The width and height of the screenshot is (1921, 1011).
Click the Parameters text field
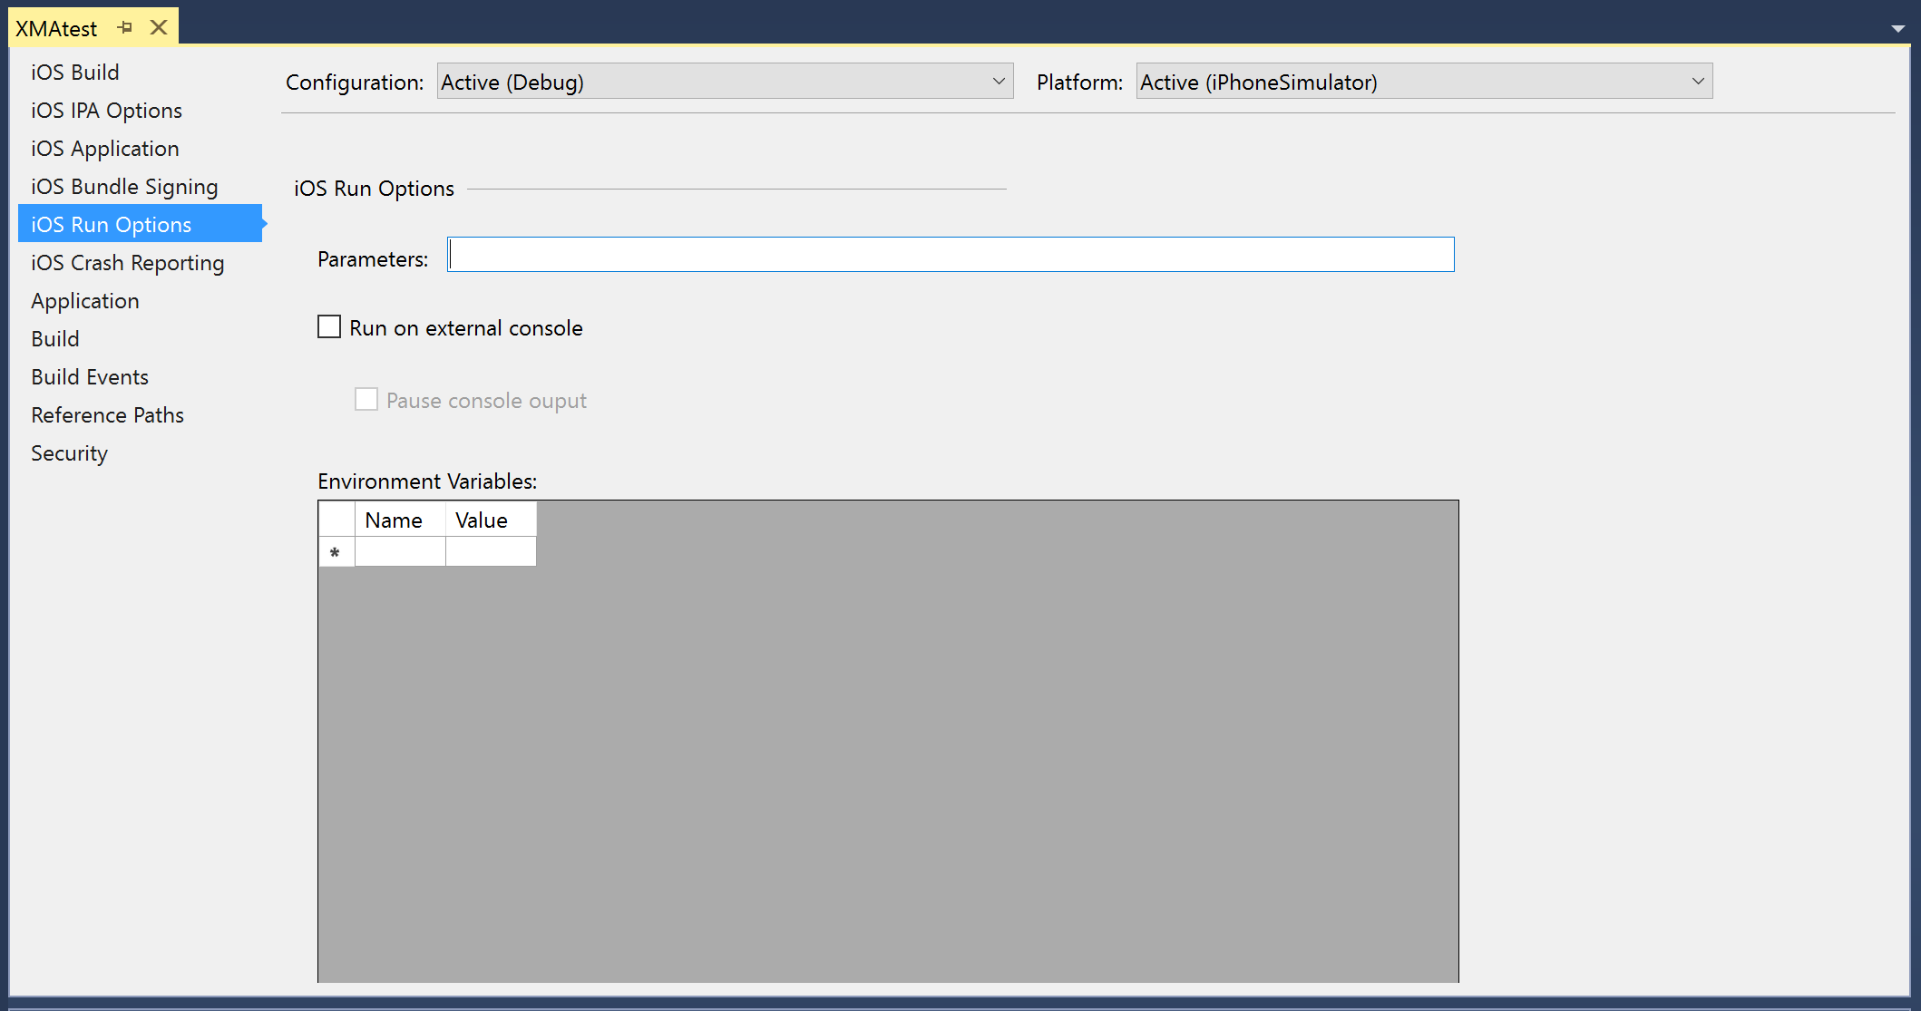(951, 255)
